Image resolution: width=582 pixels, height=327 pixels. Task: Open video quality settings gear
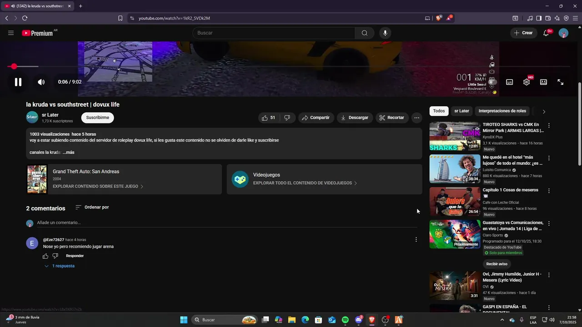(x=527, y=82)
